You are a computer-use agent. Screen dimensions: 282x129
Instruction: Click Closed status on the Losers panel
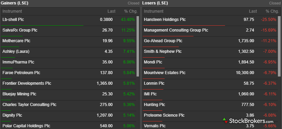pos(275,3)
